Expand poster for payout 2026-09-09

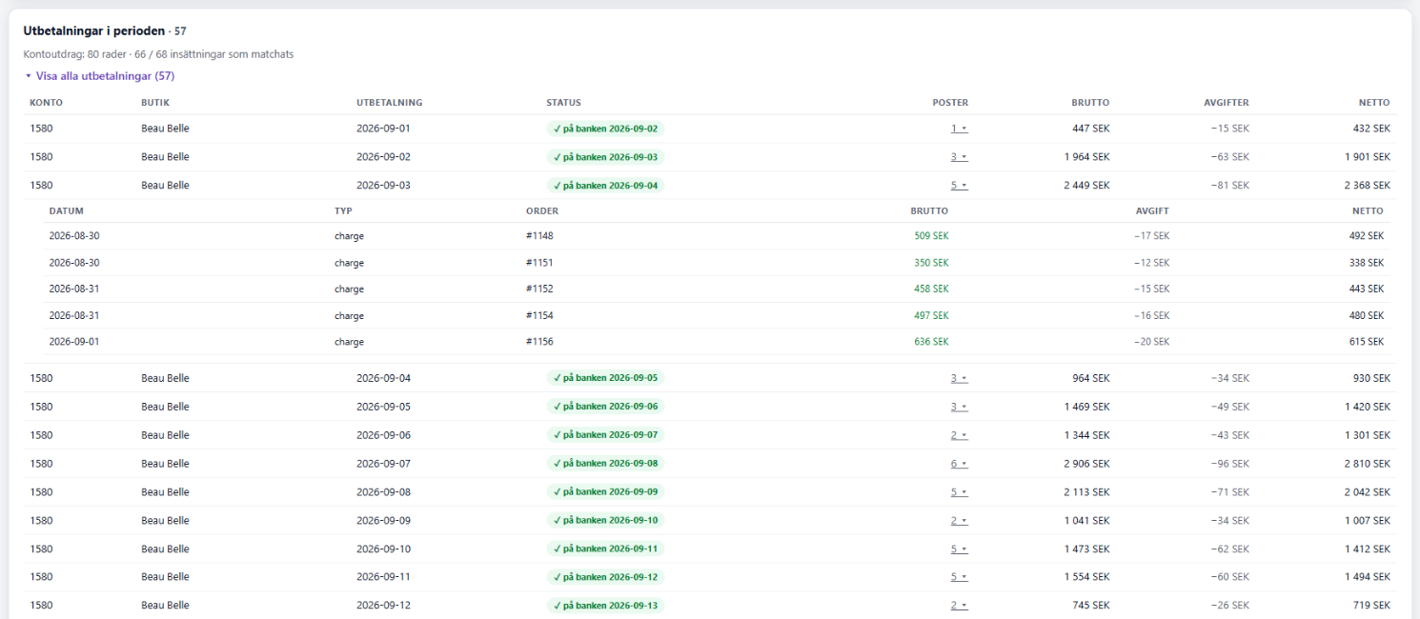tap(959, 521)
